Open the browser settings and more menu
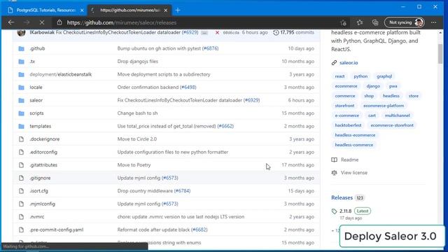The height and width of the screenshot is (252, 448). 434,22
